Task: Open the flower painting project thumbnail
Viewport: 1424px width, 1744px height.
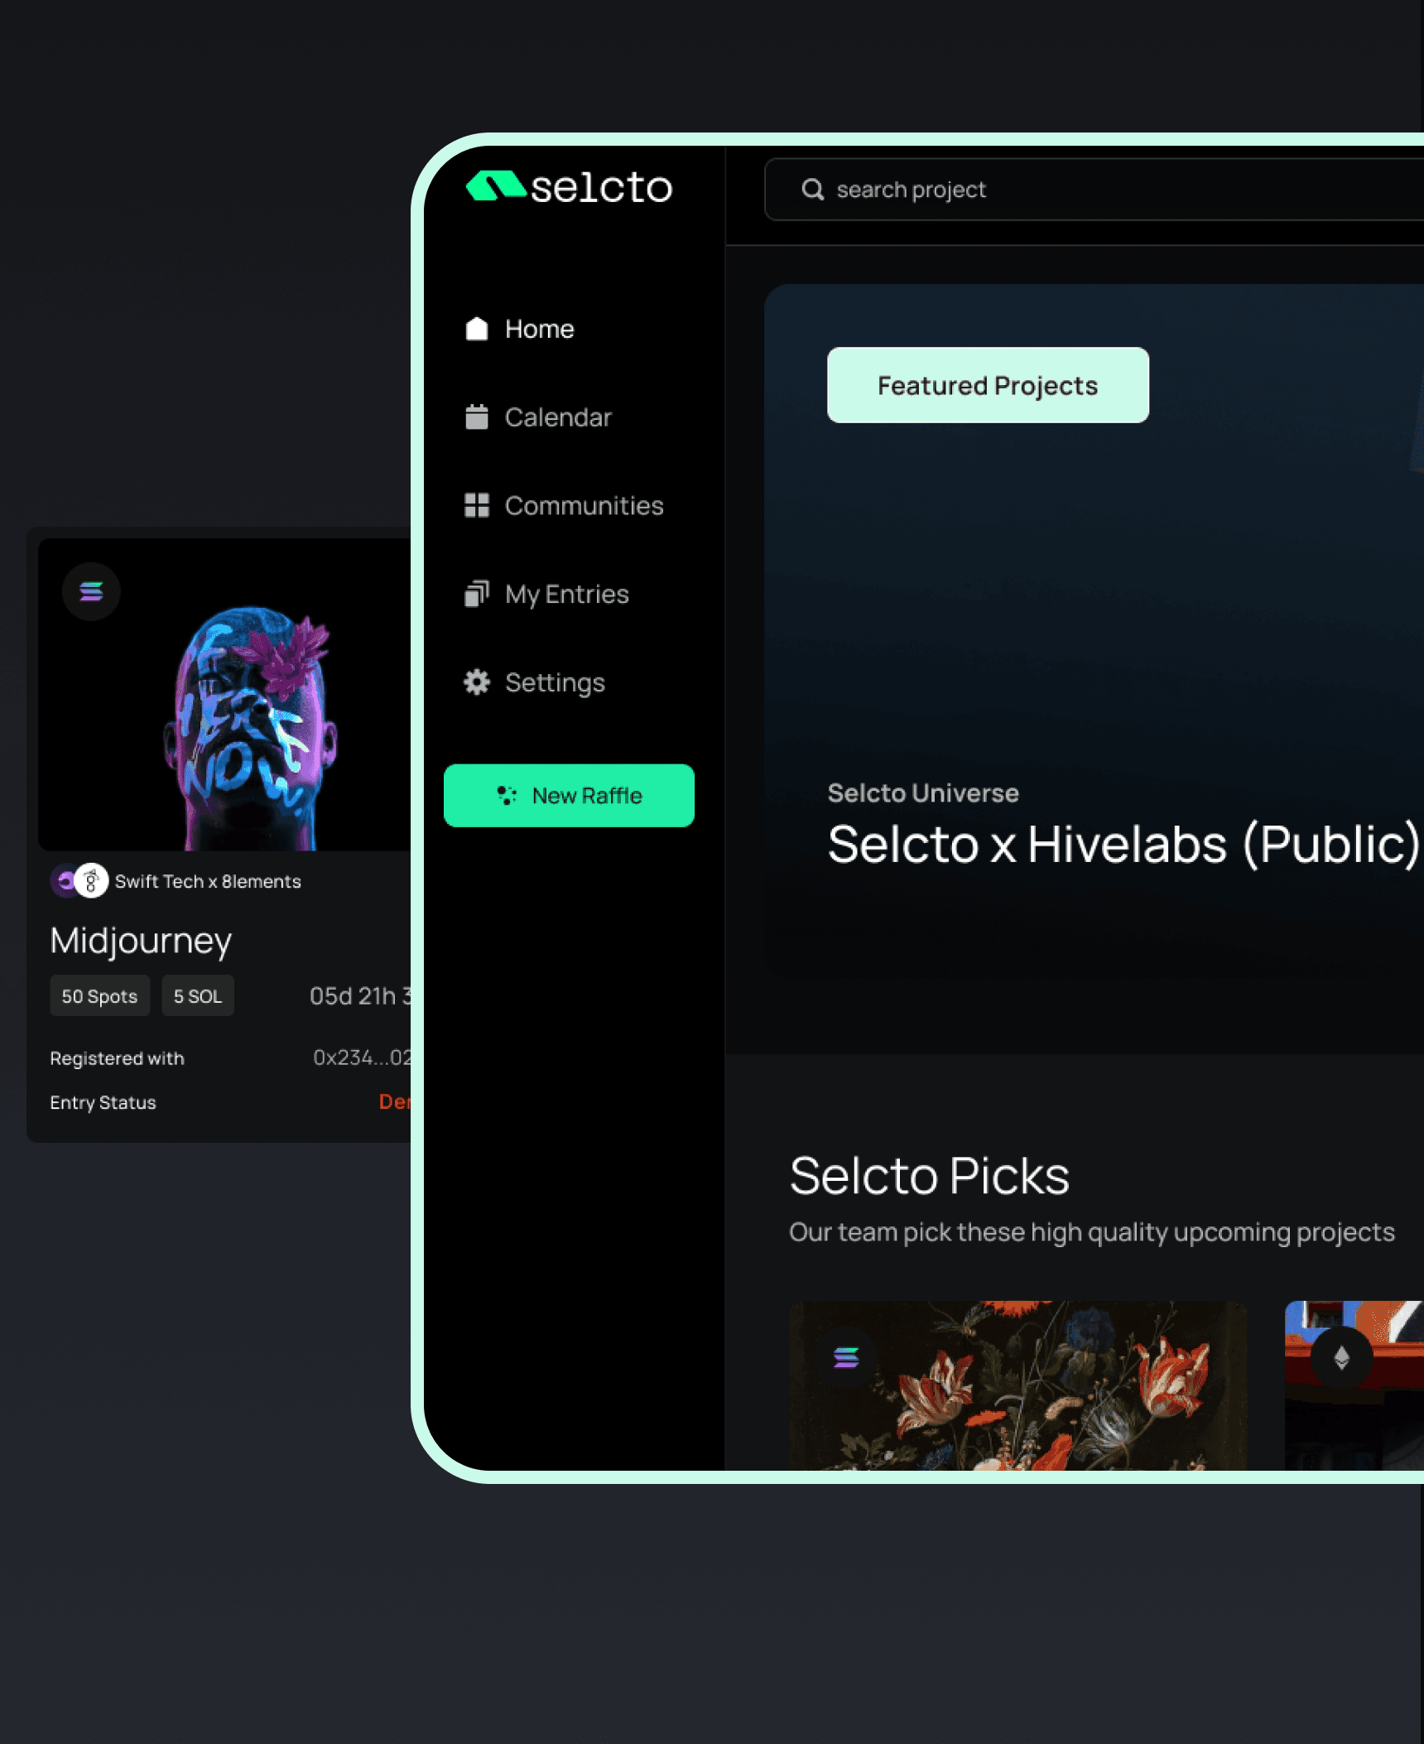Action: (1017, 1385)
